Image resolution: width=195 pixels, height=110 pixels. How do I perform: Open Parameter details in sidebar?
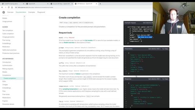[8, 104]
